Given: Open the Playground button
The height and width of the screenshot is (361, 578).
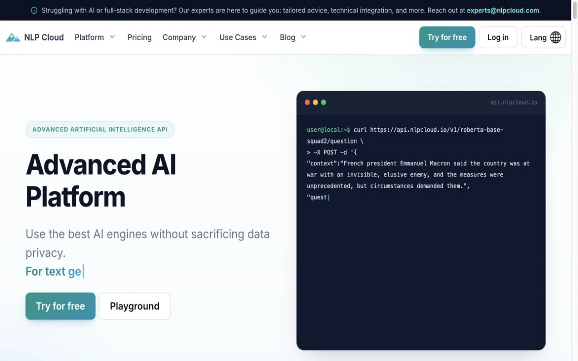Looking at the screenshot, I should click(x=135, y=306).
